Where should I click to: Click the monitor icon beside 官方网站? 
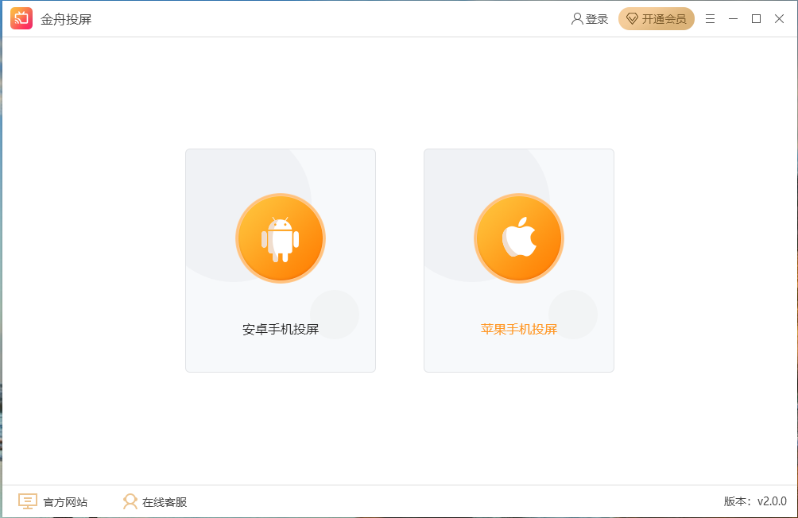pos(26,501)
